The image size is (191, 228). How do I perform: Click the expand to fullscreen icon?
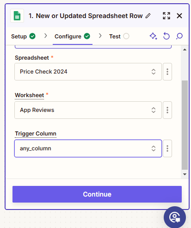(166, 16)
